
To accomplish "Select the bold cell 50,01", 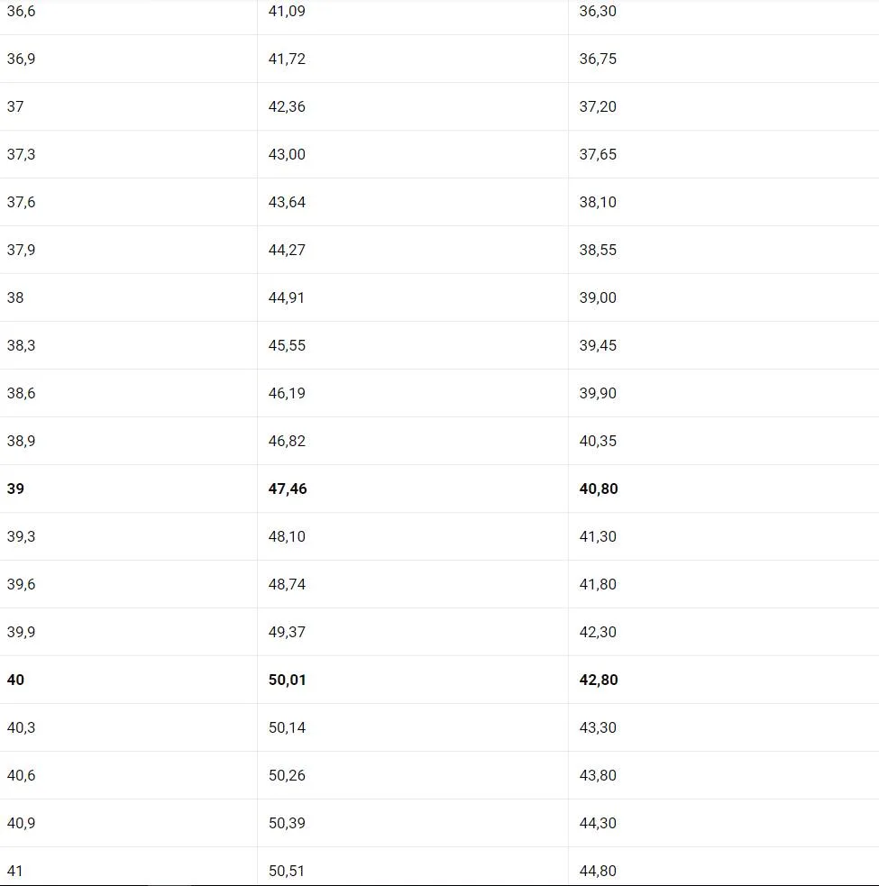I will (x=288, y=680).
